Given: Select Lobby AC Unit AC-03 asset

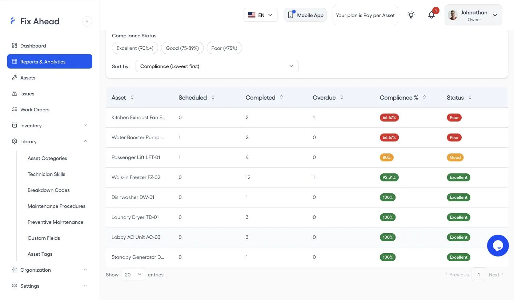Looking at the screenshot, I should pyautogui.click(x=136, y=237).
